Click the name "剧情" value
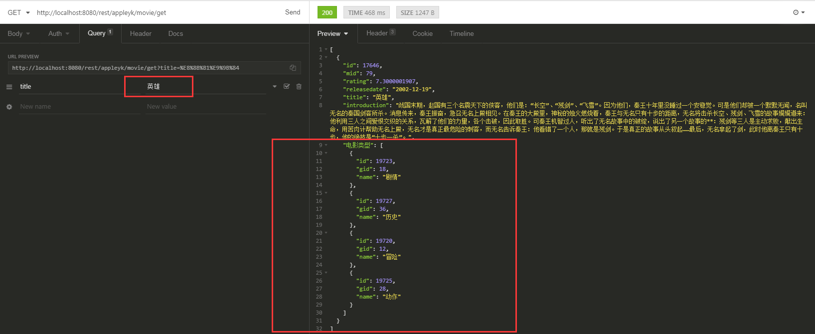The height and width of the screenshot is (334, 815). tap(392, 177)
